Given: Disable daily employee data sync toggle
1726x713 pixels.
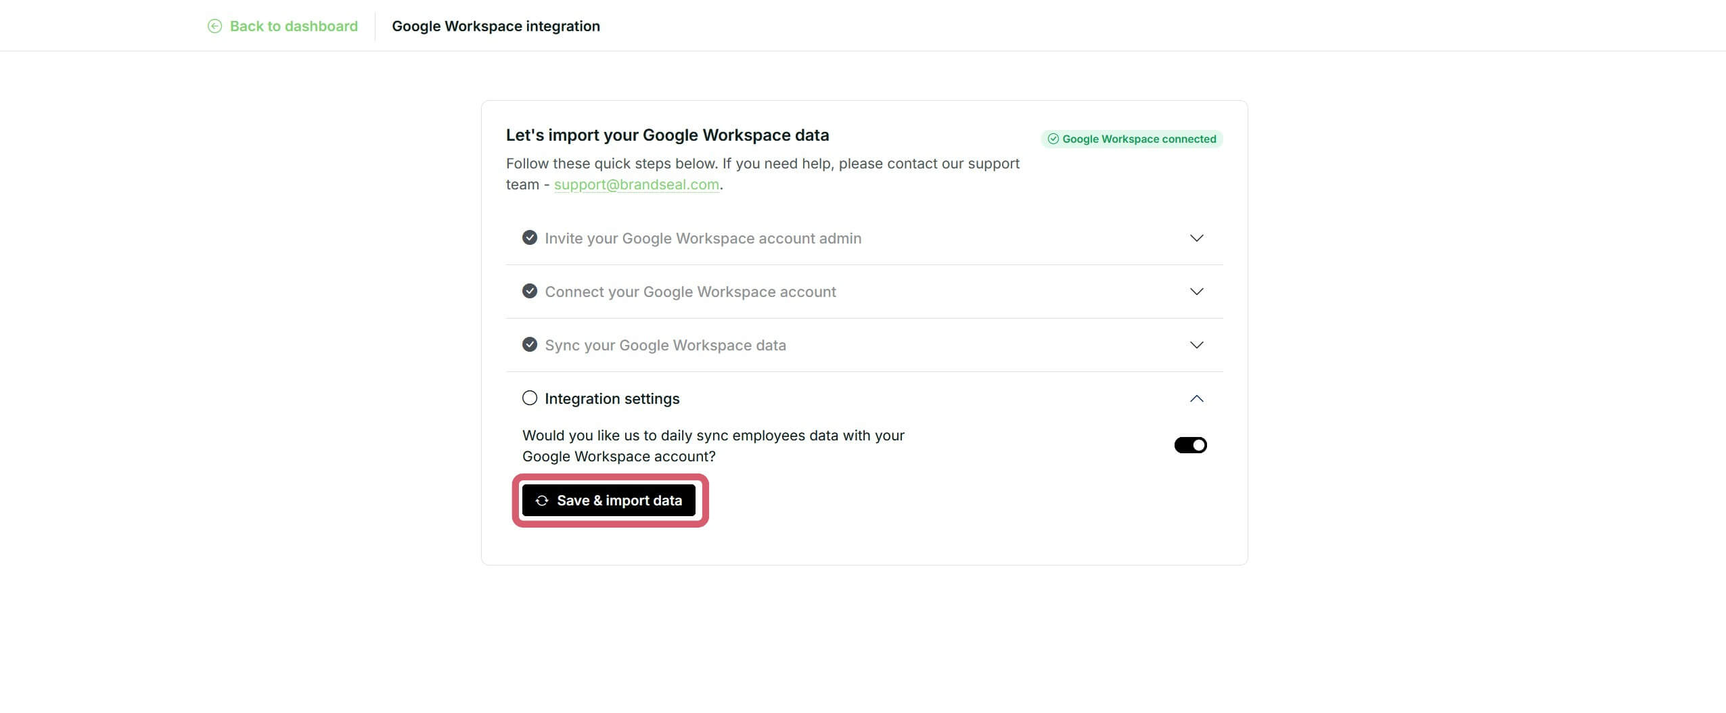Looking at the screenshot, I should click(x=1189, y=444).
